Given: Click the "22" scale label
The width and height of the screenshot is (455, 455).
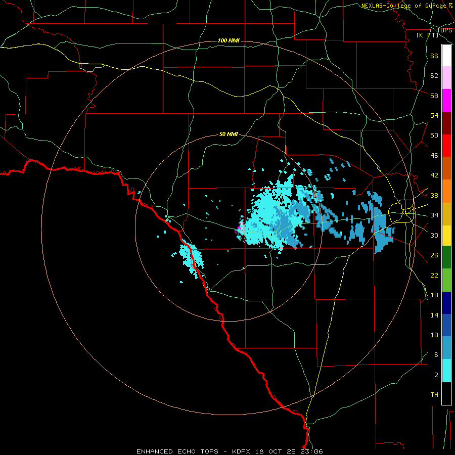Looking at the screenshot, I should (x=434, y=275).
